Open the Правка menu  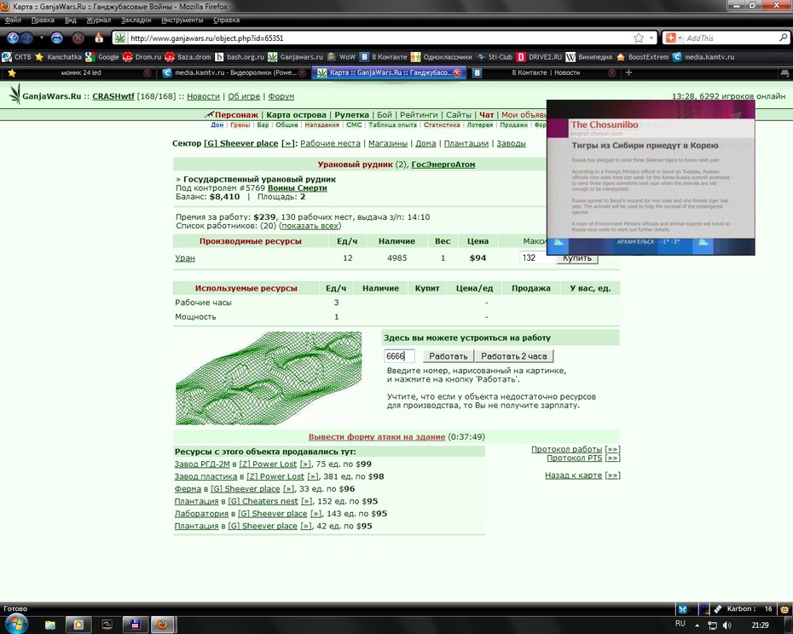tap(43, 20)
